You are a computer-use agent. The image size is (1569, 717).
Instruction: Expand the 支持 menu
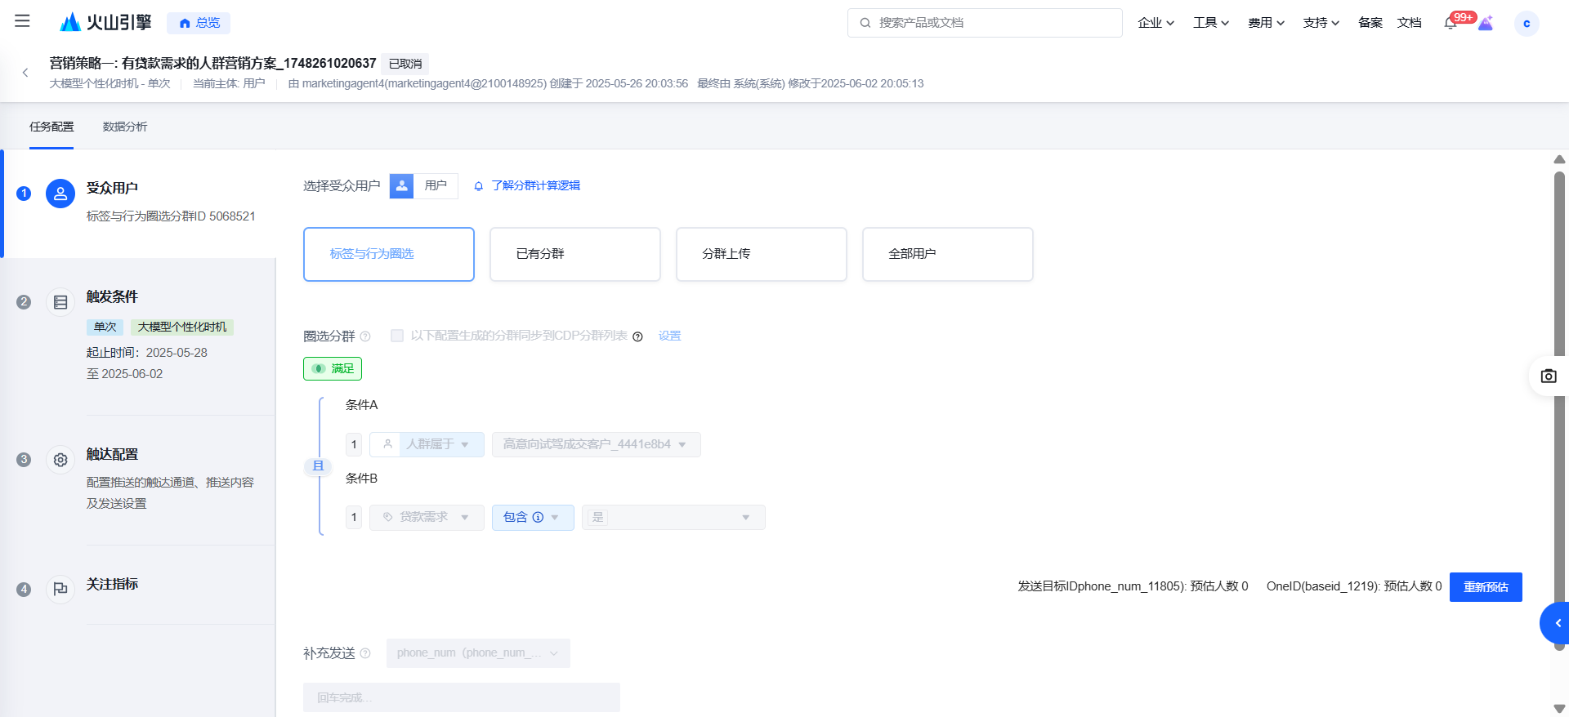1321,23
